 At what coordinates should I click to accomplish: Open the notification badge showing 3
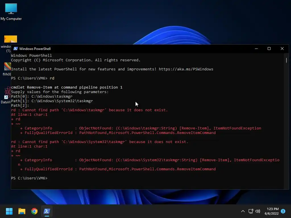(x=283, y=211)
